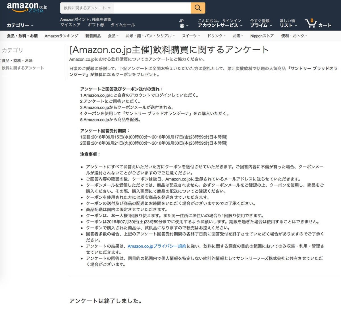Open the shopping cart icon

pos(318,23)
